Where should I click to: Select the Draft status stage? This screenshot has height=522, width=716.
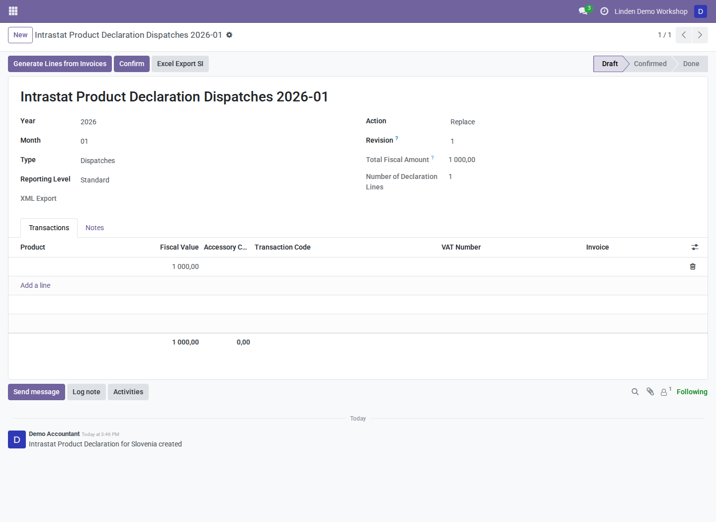(610, 64)
